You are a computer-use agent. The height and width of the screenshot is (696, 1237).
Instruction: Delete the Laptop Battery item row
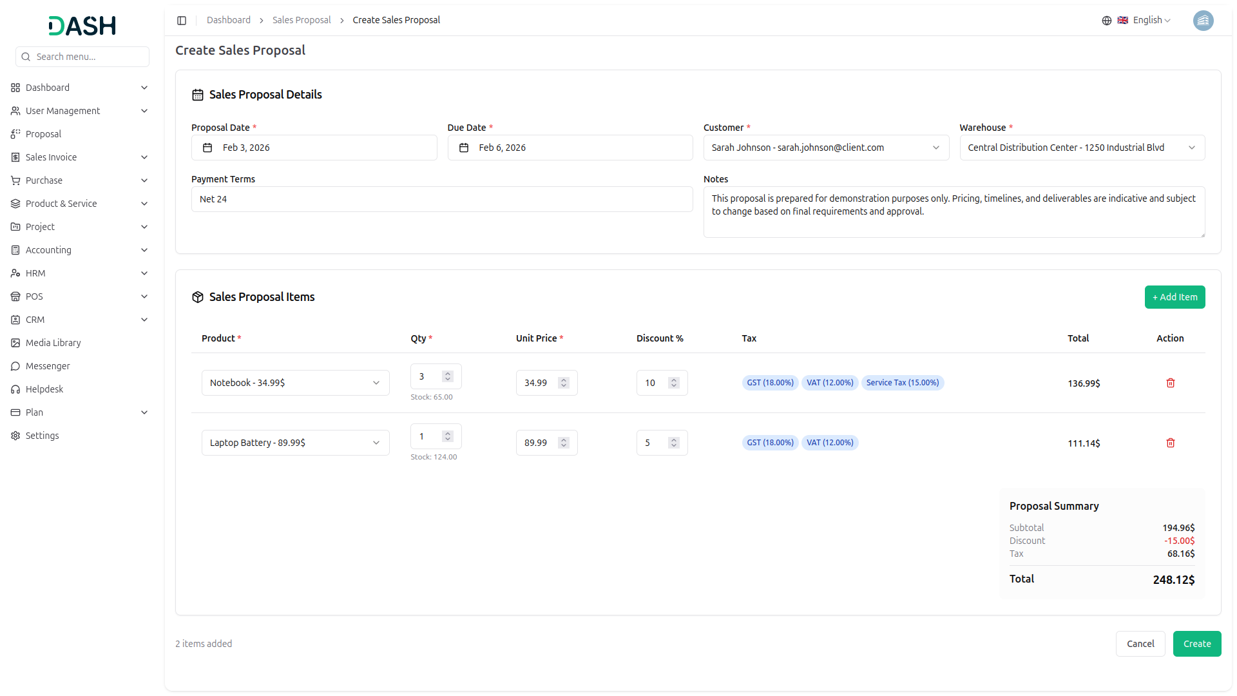(1170, 443)
